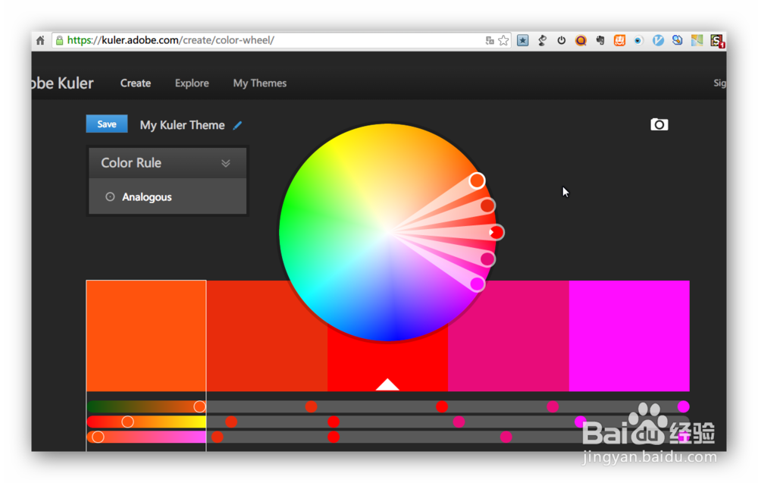Image resolution: width=758 pixels, height=483 pixels.
Task: Click the red-orange marker on color wheel
Action: pyautogui.click(x=487, y=205)
